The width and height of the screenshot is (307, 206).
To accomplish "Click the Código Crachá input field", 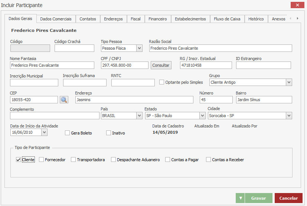I will click(74, 48).
